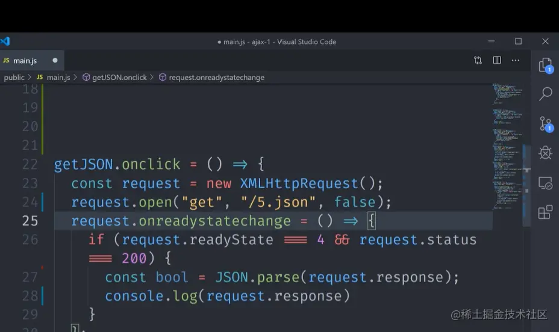Open the Extensions view
This screenshot has height=332, width=559.
[x=546, y=212]
